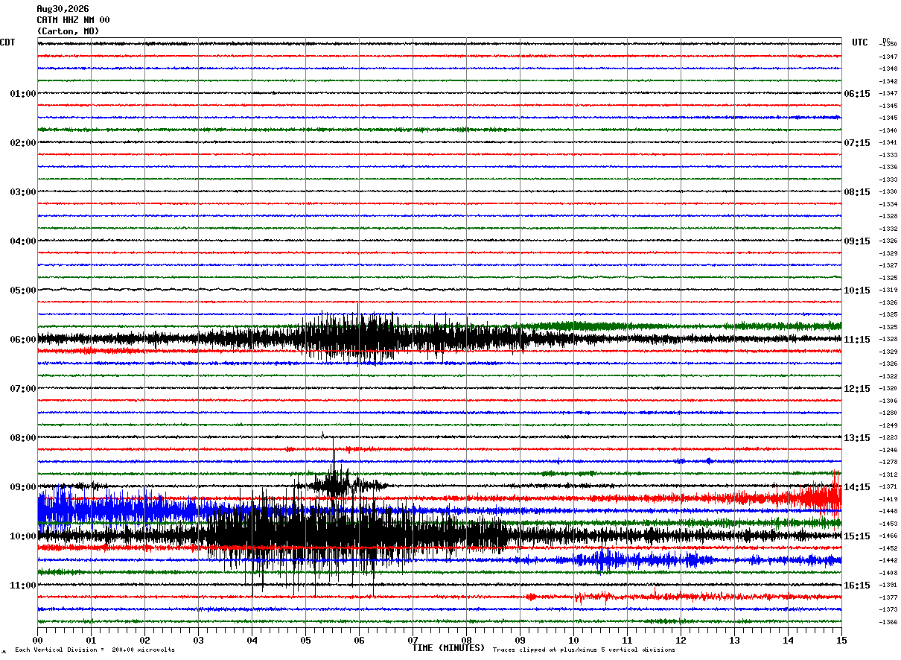
Task: Click the 05 minute axis tick label
Action: click(305, 640)
